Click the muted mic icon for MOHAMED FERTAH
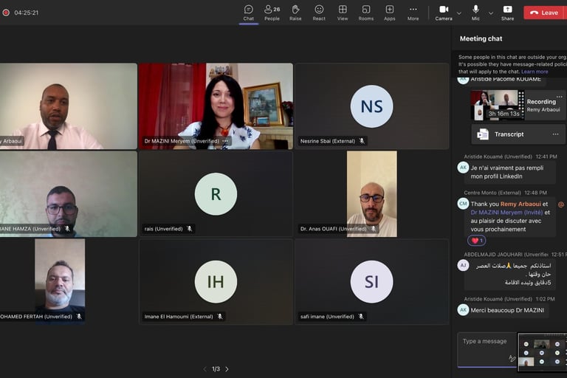The height and width of the screenshot is (378, 567). click(79, 317)
